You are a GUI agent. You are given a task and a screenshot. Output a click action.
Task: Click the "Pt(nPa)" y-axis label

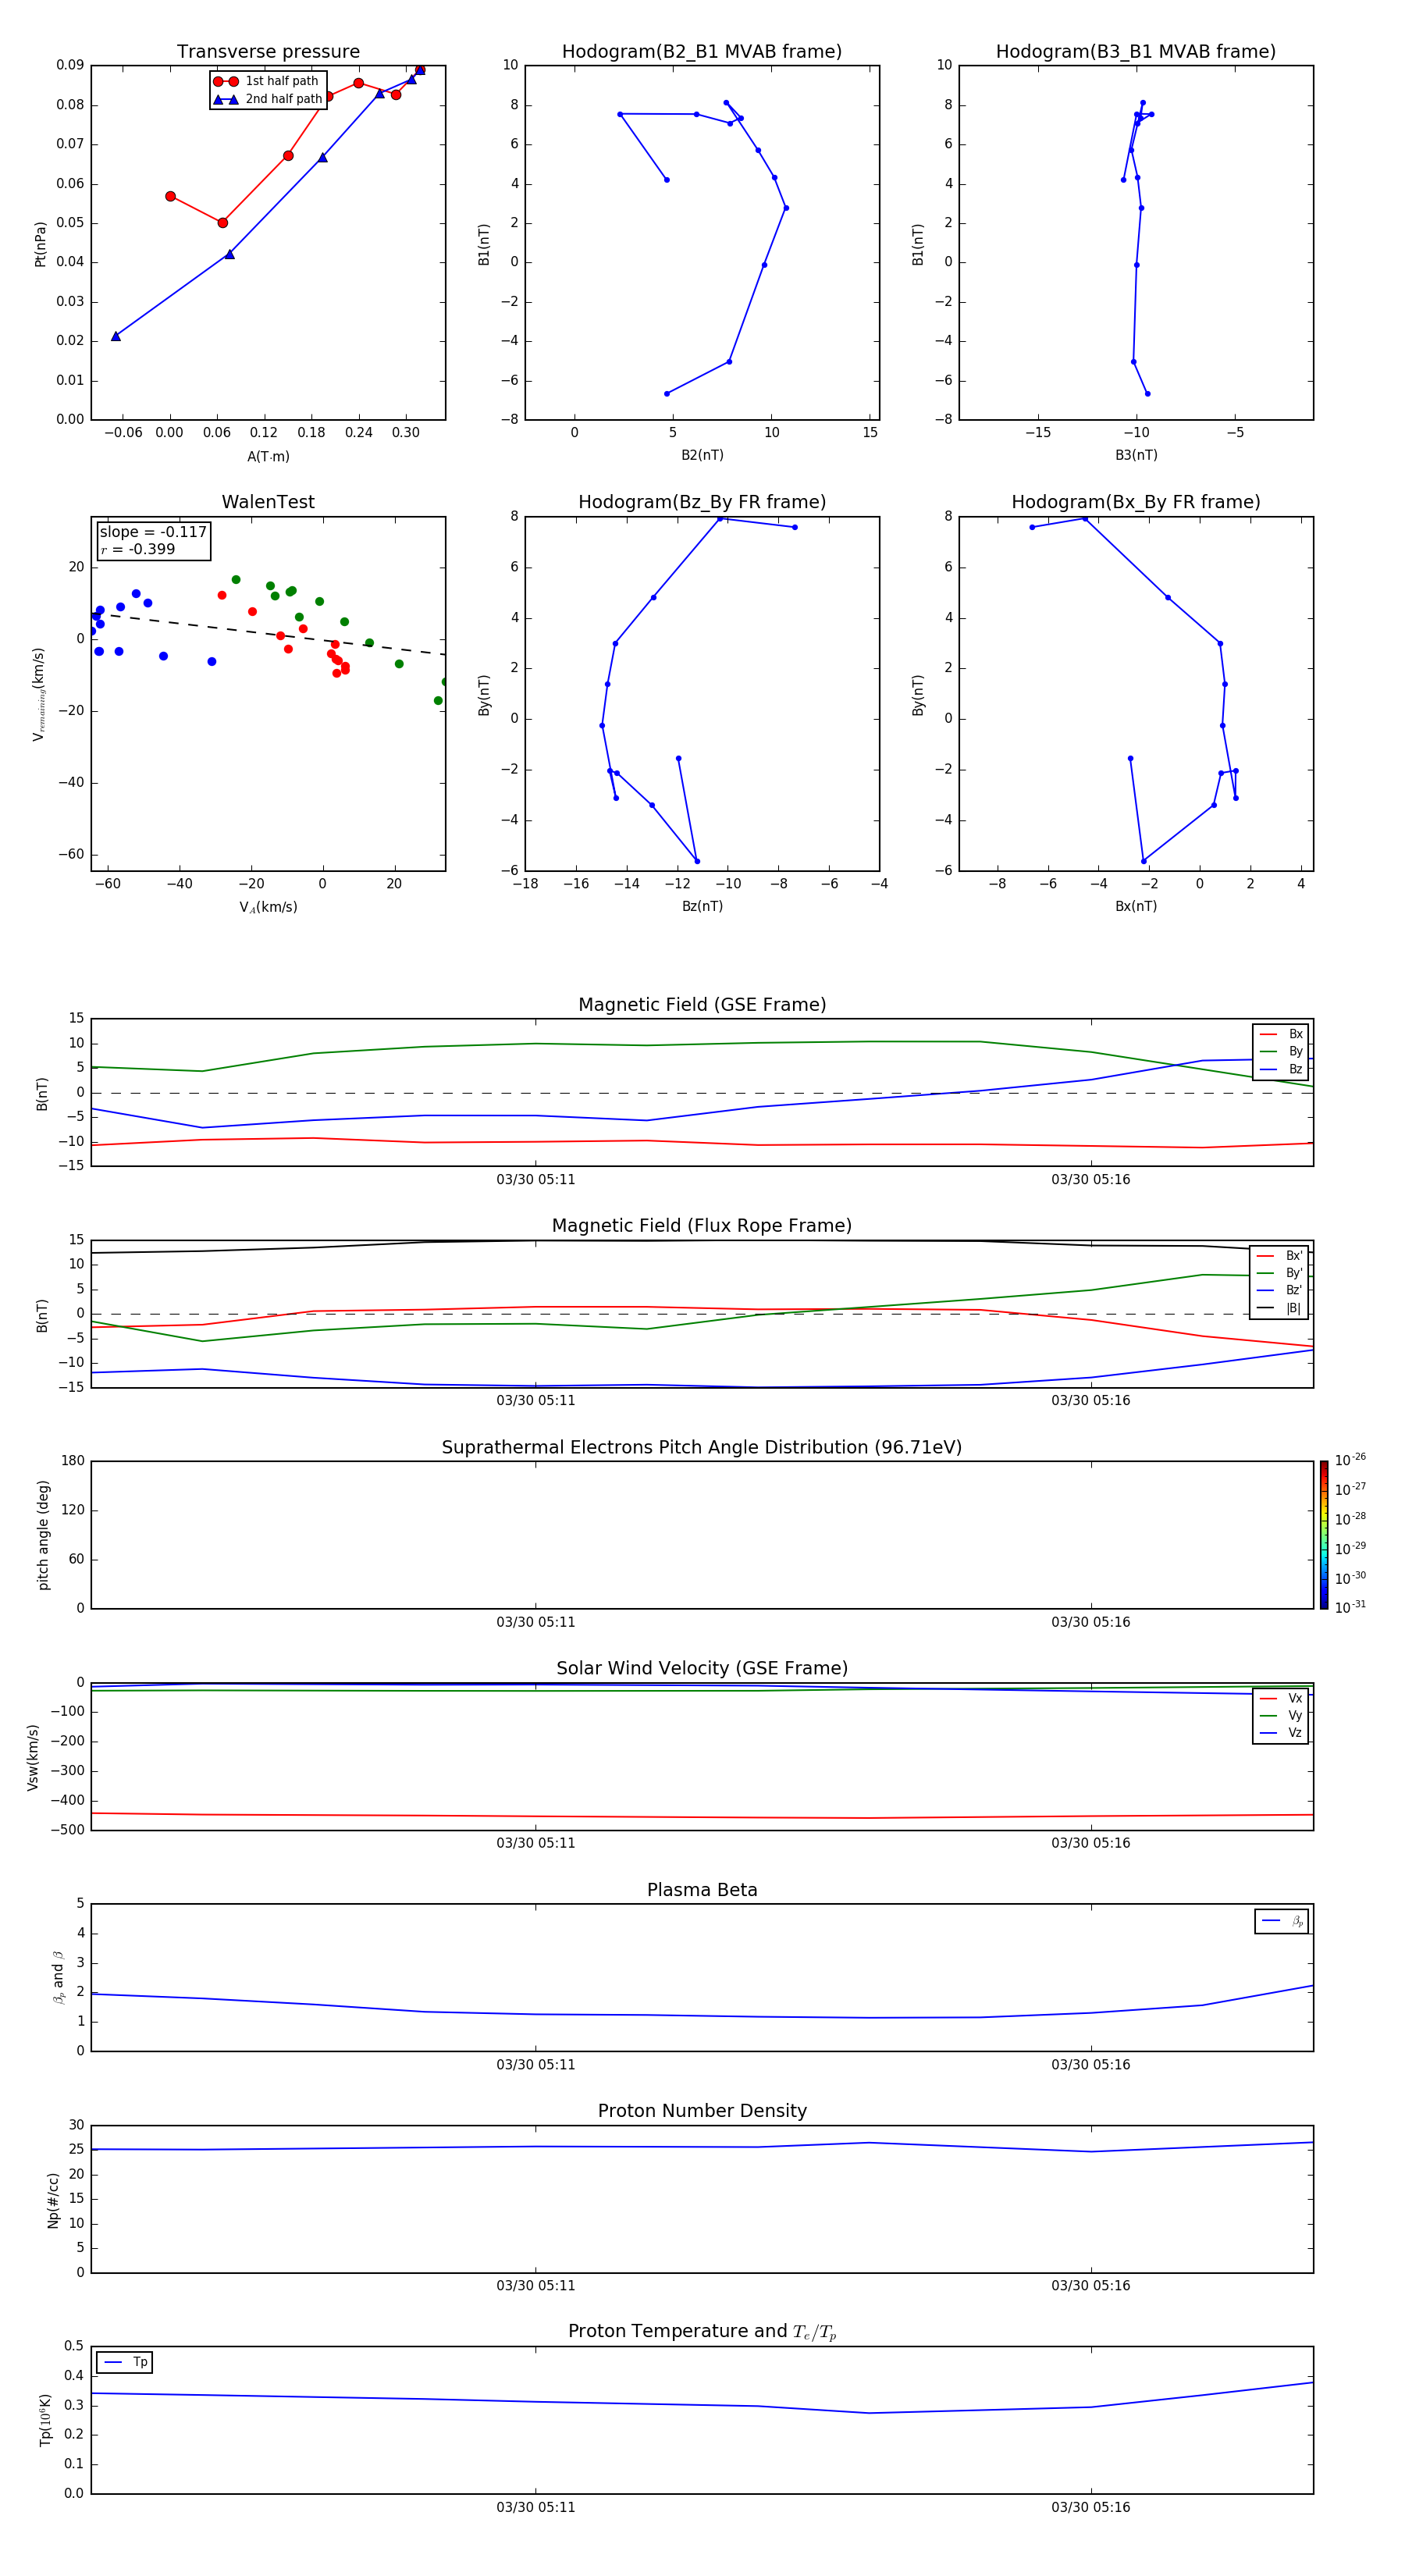[x=41, y=244]
